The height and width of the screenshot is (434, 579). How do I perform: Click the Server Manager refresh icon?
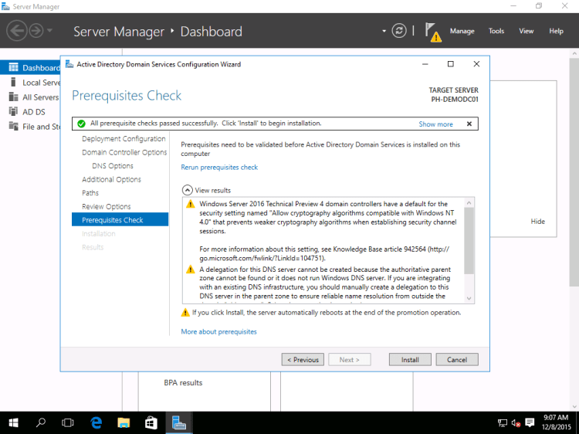(399, 31)
